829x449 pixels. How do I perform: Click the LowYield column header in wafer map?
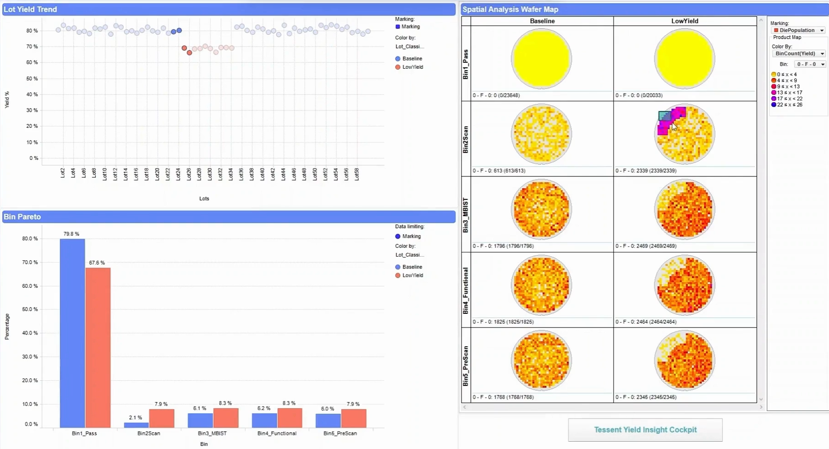685,21
